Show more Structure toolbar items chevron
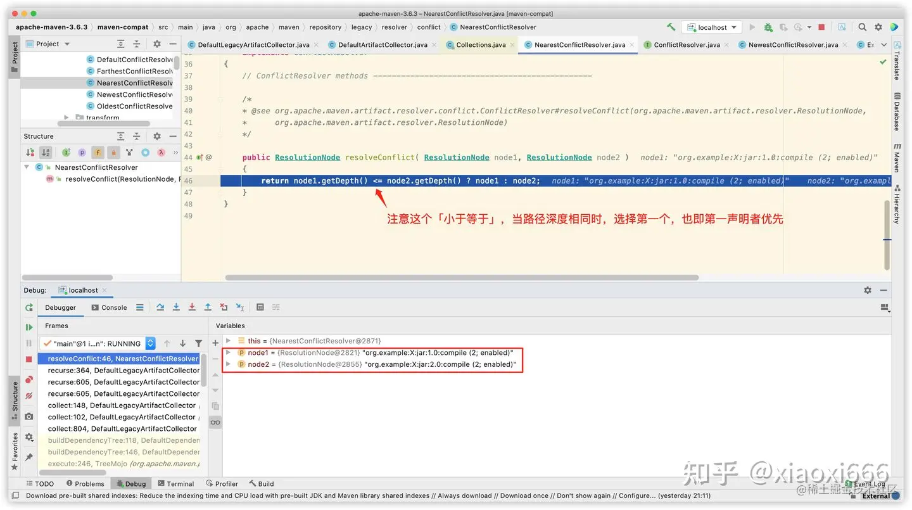The width and height of the screenshot is (912, 510). [x=175, y=152]
